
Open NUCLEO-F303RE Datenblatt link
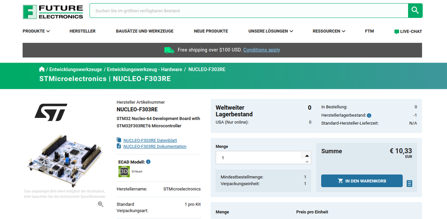coord(150,140)
